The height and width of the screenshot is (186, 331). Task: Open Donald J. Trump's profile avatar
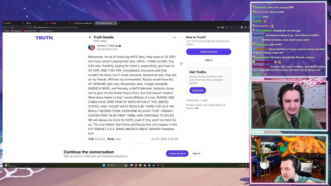point(92,47)
